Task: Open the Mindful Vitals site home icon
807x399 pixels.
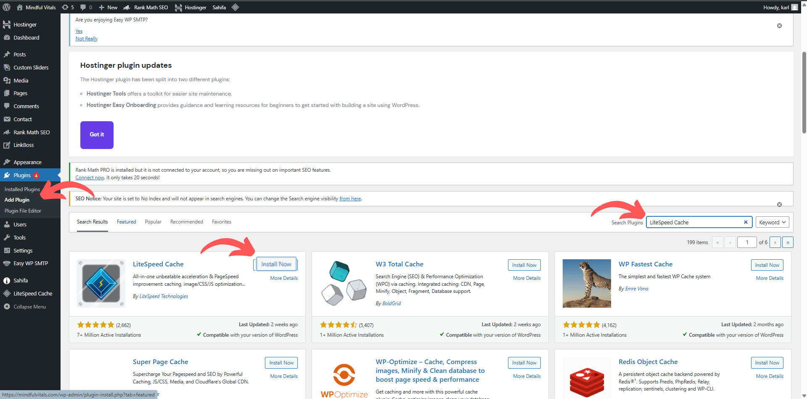Action: point(20,7)
